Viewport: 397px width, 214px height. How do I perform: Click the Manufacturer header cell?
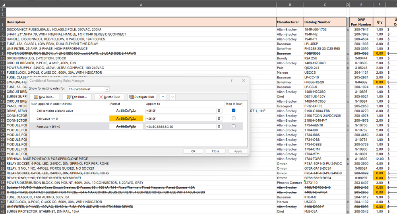tap(290, 22)
